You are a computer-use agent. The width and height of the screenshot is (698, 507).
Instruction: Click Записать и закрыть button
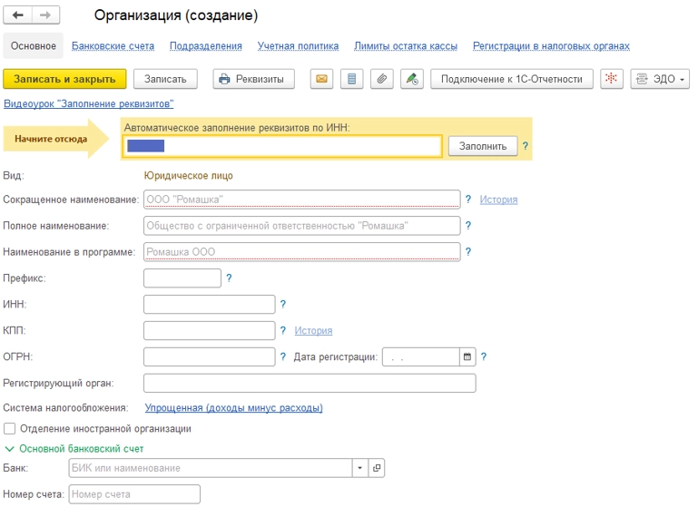click(64, 79)
